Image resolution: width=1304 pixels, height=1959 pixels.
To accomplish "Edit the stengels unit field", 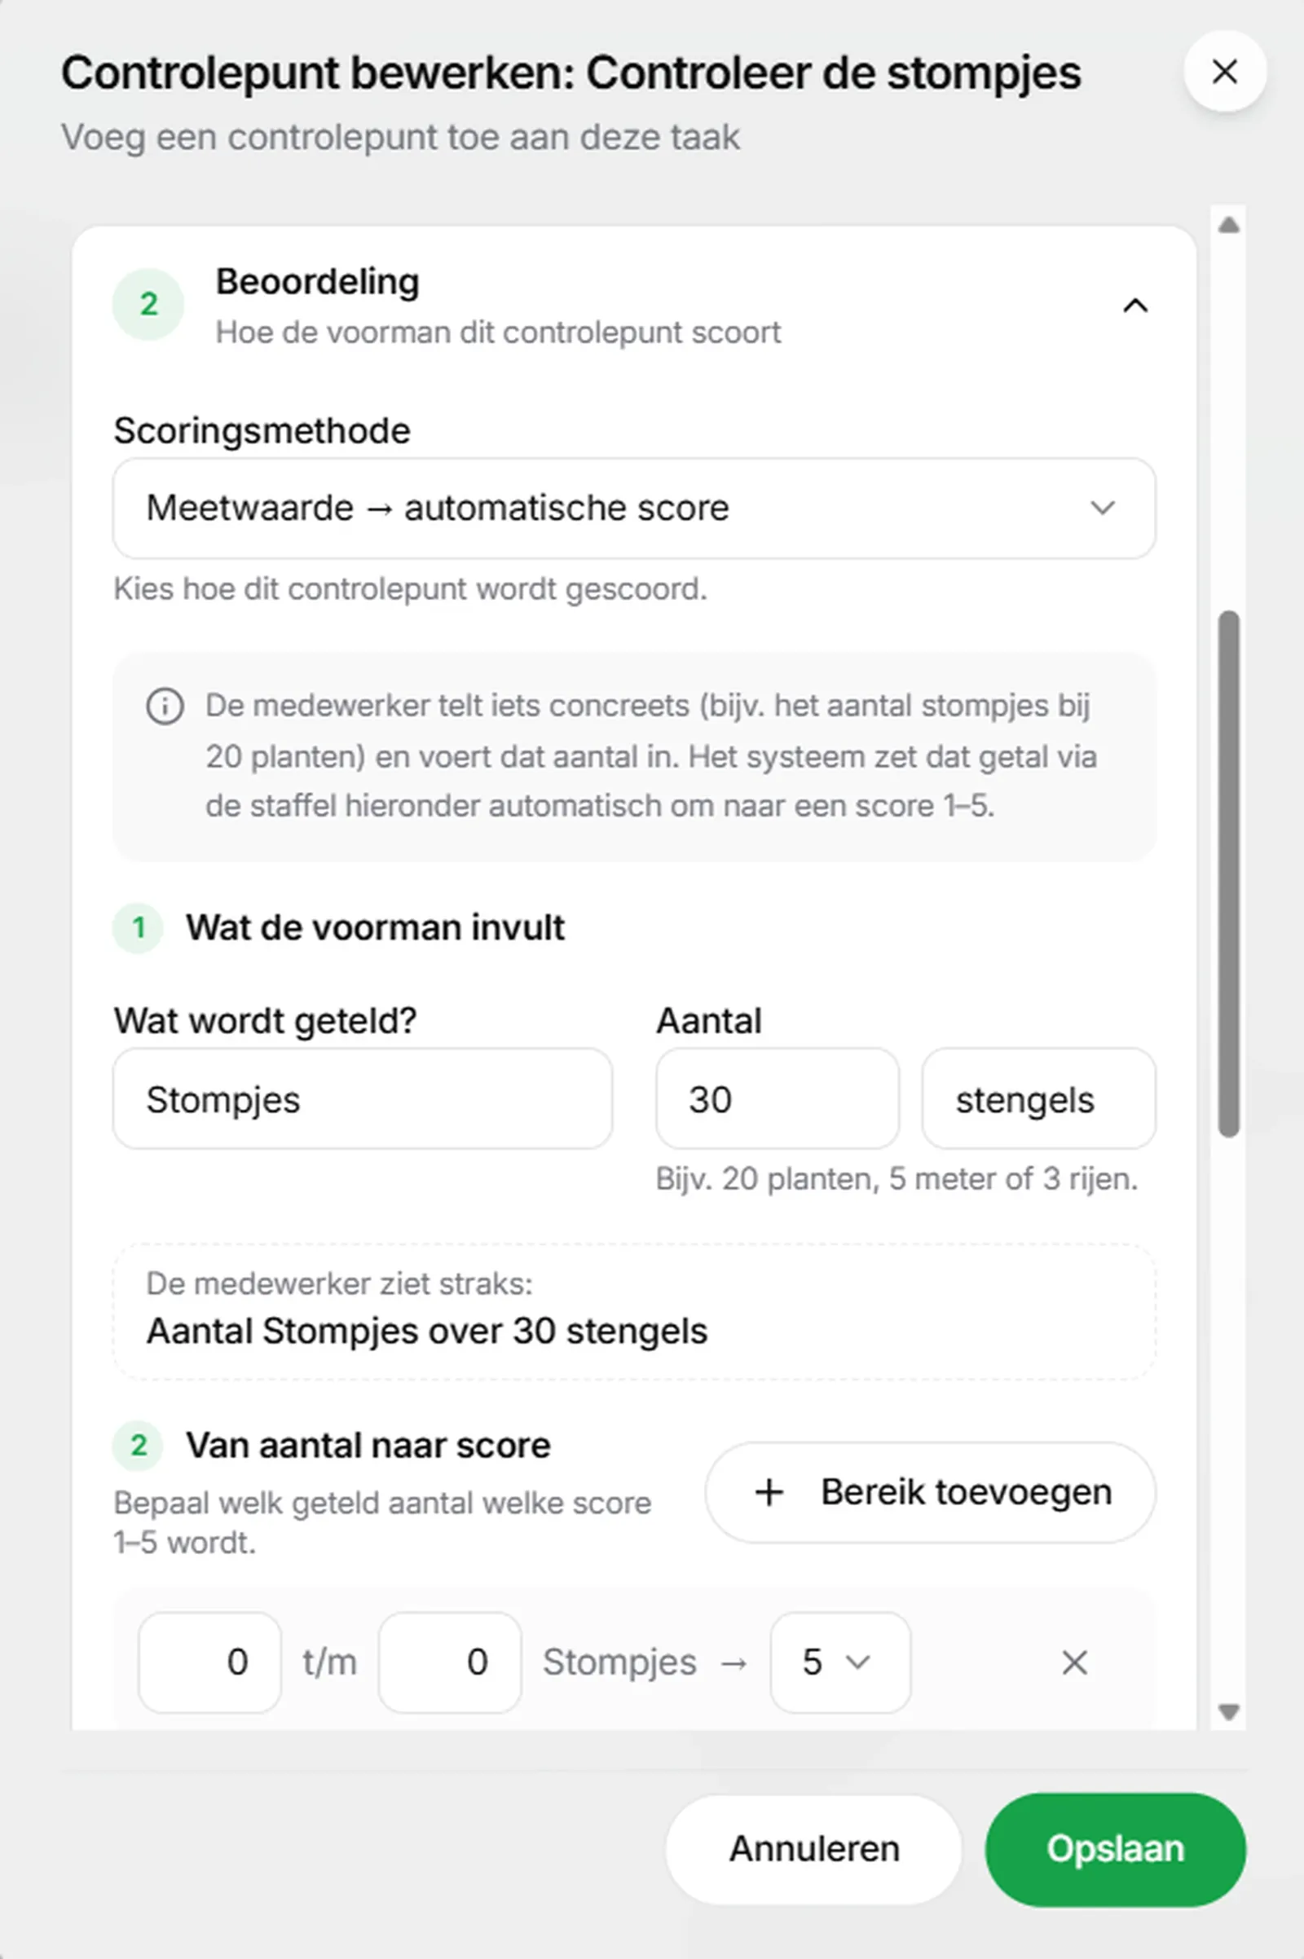I will (x=1037, y=1098).
